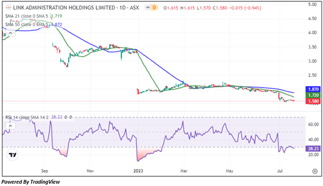Click the purple 28.23 RSI value label
The height and width of the screenshot is (186, 323).
coord(313,149)
